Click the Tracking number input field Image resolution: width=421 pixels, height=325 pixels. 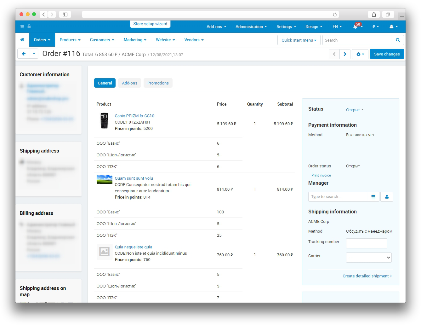(366, 243)
